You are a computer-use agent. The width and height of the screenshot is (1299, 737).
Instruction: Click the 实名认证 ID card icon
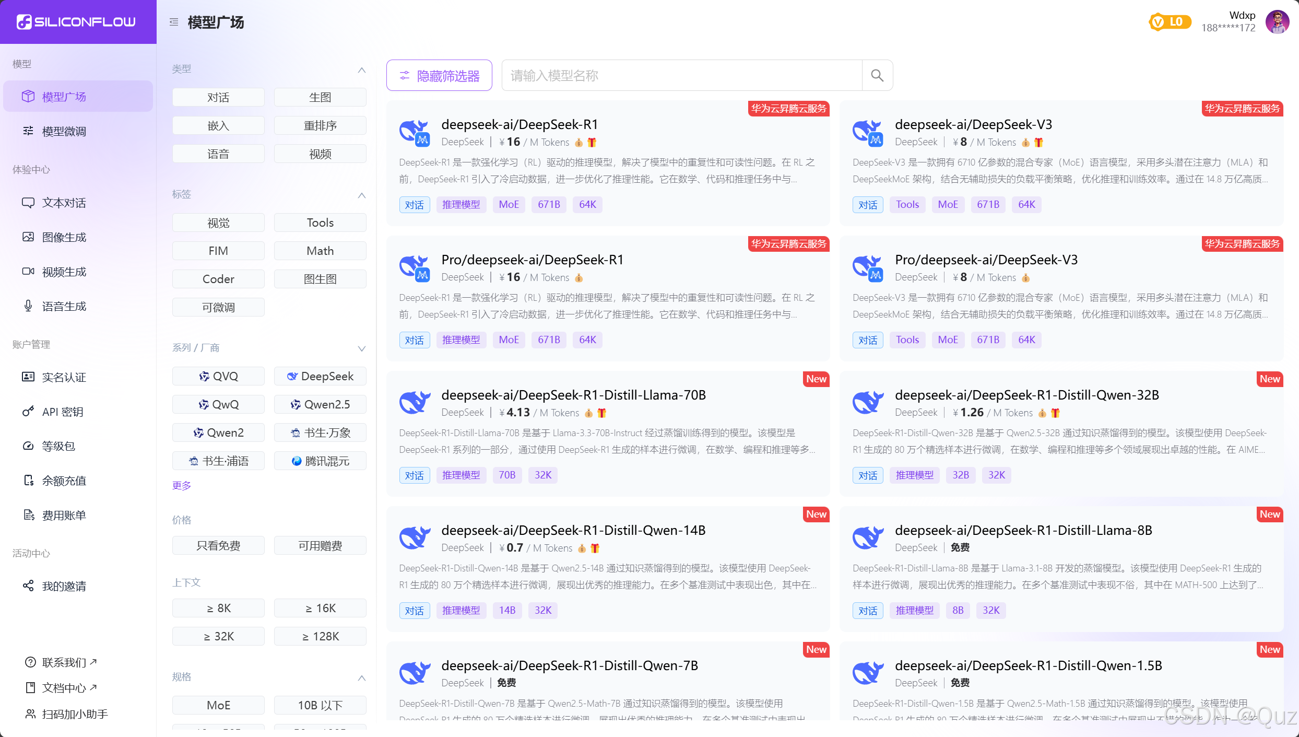(x=28, y=377)
